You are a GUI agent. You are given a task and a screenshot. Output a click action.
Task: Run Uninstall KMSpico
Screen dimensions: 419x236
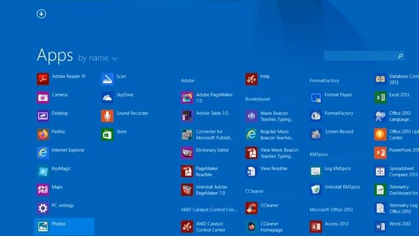335,189
